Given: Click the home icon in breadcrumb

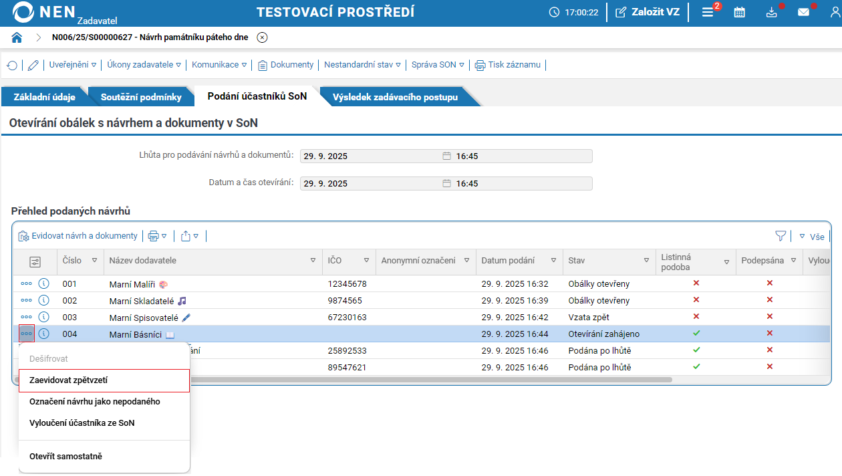Looking at the screenshot, I should point(17,37).
